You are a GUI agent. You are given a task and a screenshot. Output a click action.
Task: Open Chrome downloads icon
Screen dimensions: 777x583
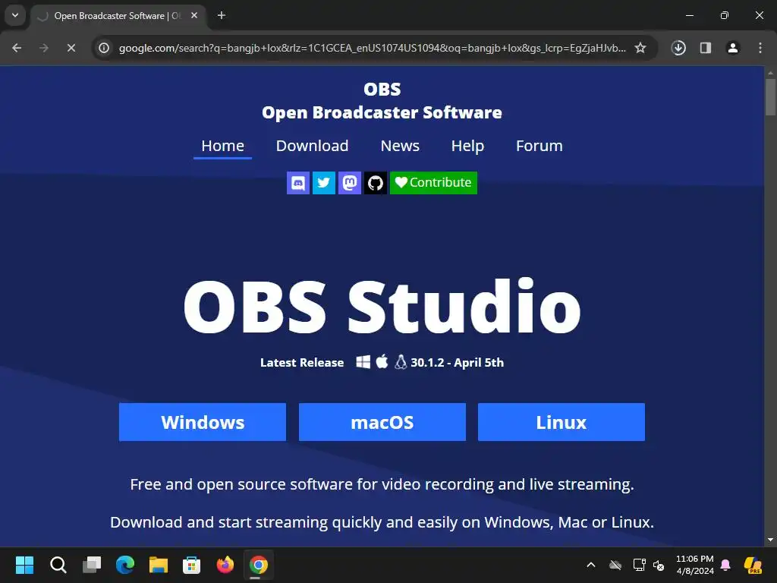tap(678, 48)
